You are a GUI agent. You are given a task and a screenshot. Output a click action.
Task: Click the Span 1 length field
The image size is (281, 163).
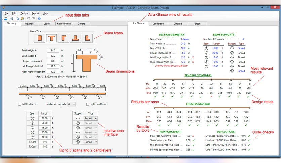click(x=45, y=118)
